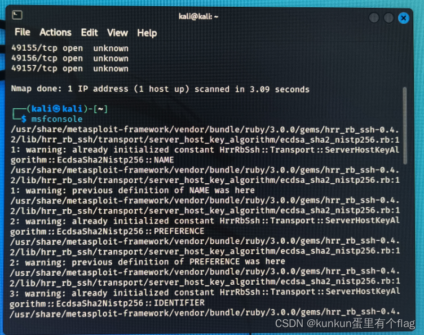
Task: Click the Nmap done summary line
Action: tap(160, 89)
